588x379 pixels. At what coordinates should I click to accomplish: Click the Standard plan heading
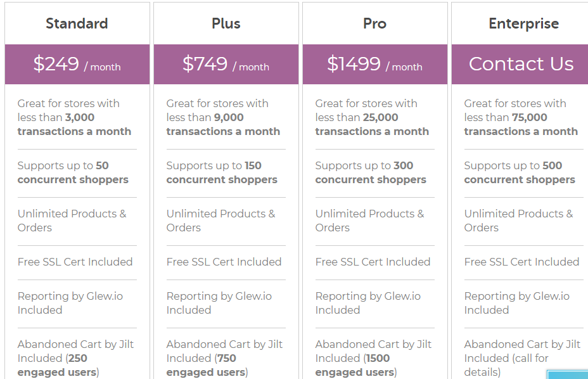(x=77, y=23)
